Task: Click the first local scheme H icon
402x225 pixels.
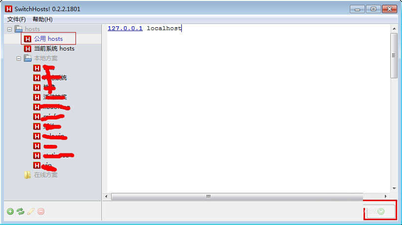Action: (37, 68)
